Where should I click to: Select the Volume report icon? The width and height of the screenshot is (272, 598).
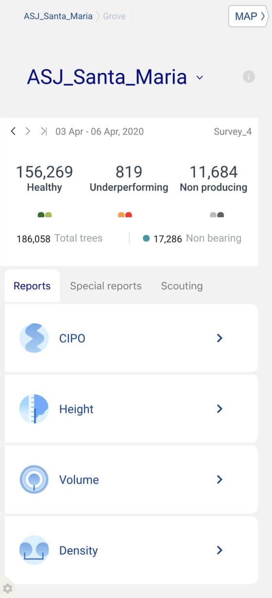click(34, 480)
